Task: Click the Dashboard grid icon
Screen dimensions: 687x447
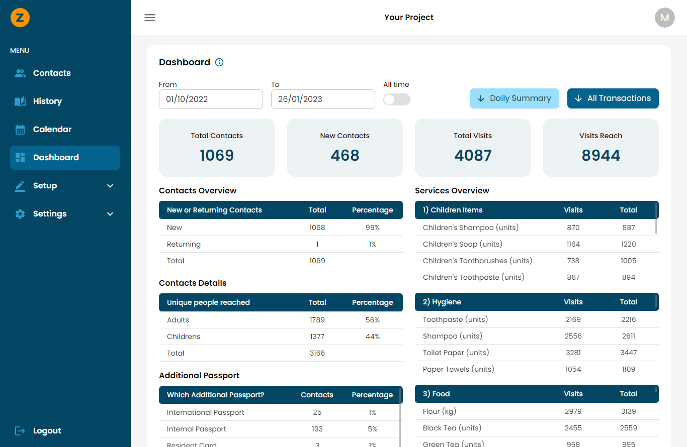Action: point(20,157)
